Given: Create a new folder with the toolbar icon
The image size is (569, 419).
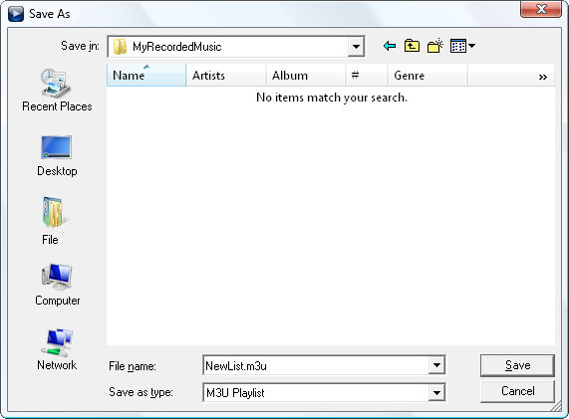Looking at the screenshot, I should click(x=435, y=46).
